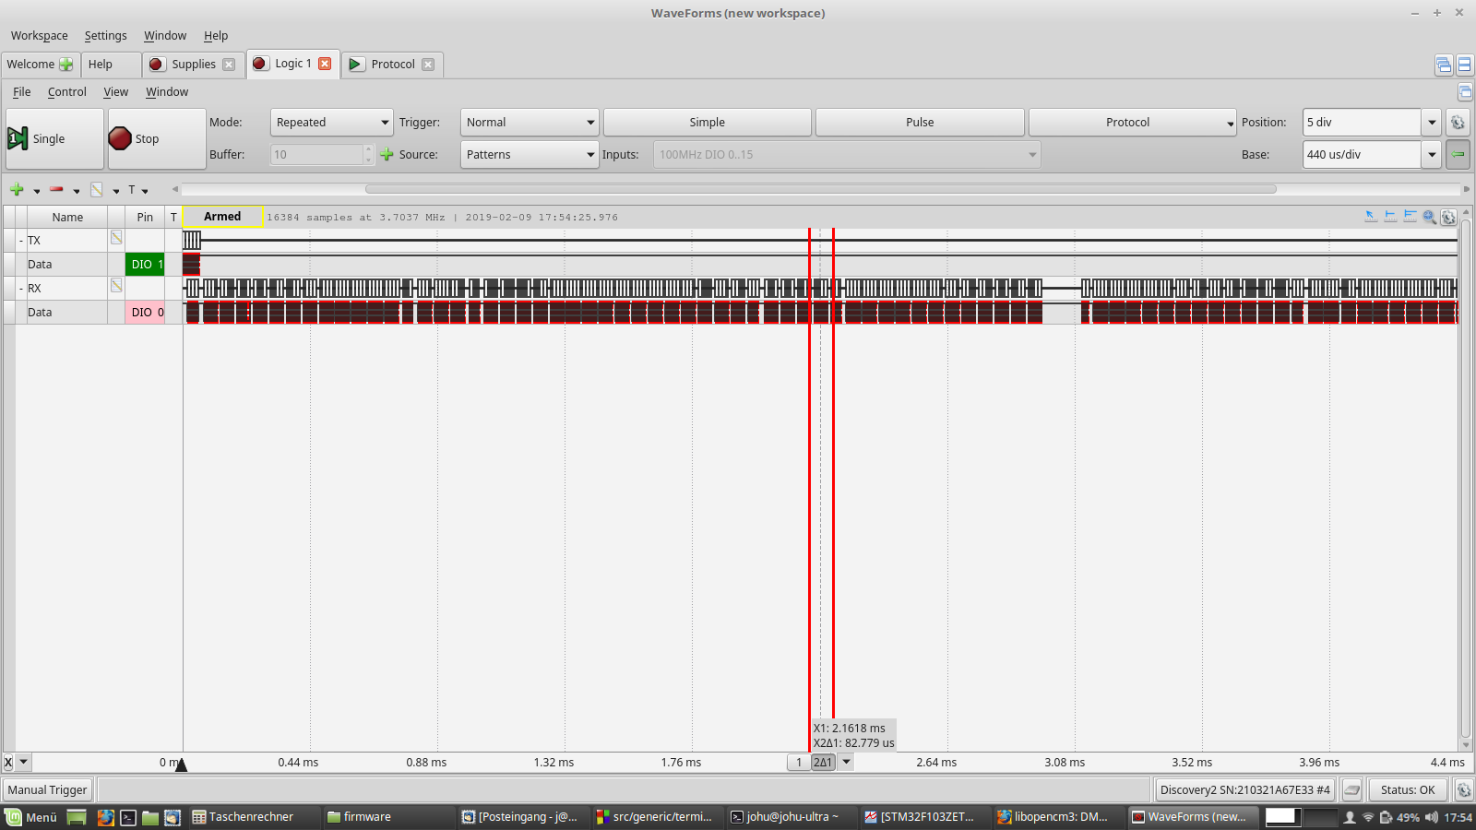This screenshot has width=1476, height=830.
Task: Click the red minus remove channel icon
Action: (56, 189)
